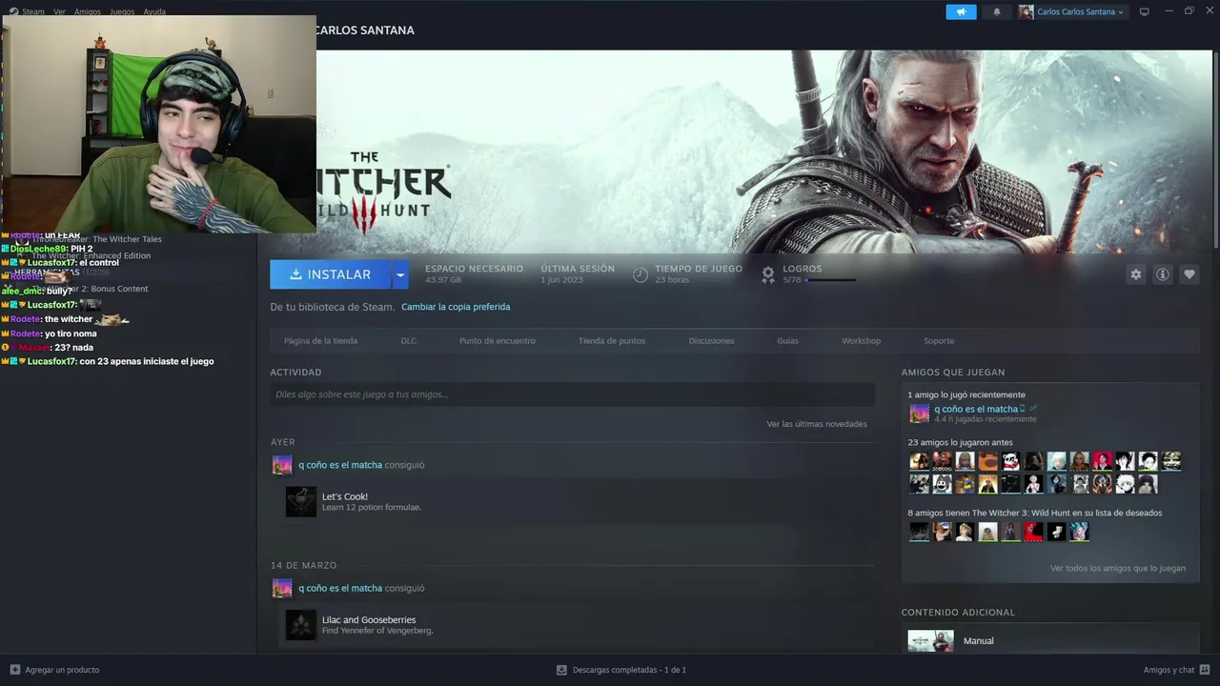1220x686 pixels.
Task: Click the Witcher 3 hero banner image
Action: click(762, 152)
